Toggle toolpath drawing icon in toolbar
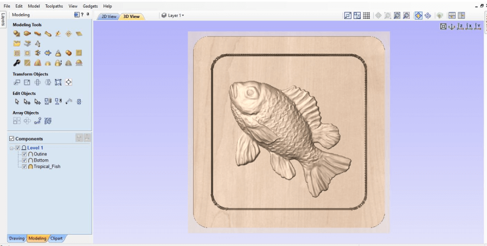The height and width of the screenshot is (246, 487). [x=428, y=16]
